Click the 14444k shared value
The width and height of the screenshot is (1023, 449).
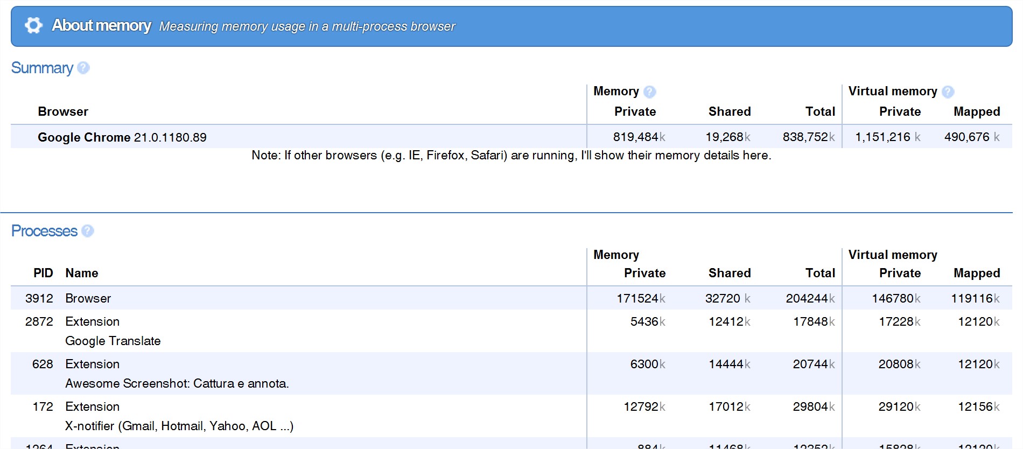[730, 364]
